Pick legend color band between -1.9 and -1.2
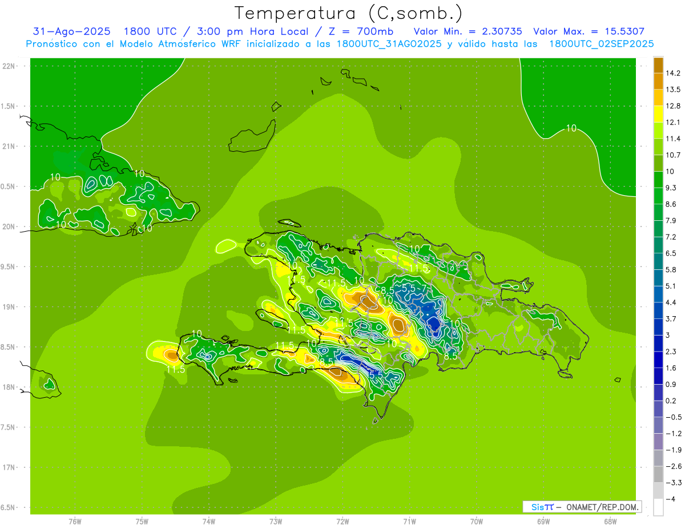This screenshot has height=529, width=685. (x=658, y=442)
